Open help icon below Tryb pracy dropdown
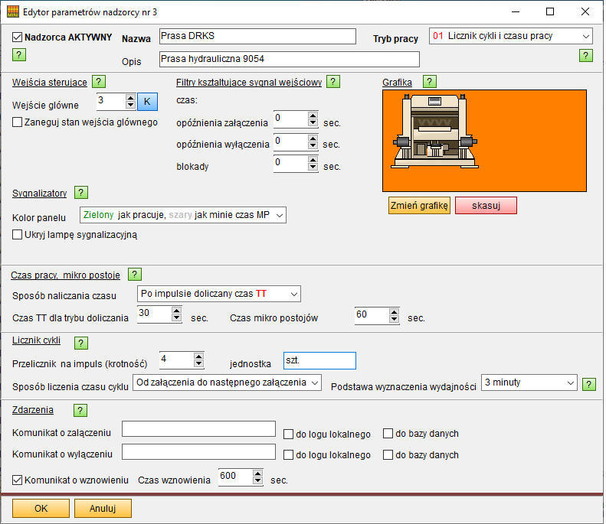The image size is (606, 524). (586, 56)
